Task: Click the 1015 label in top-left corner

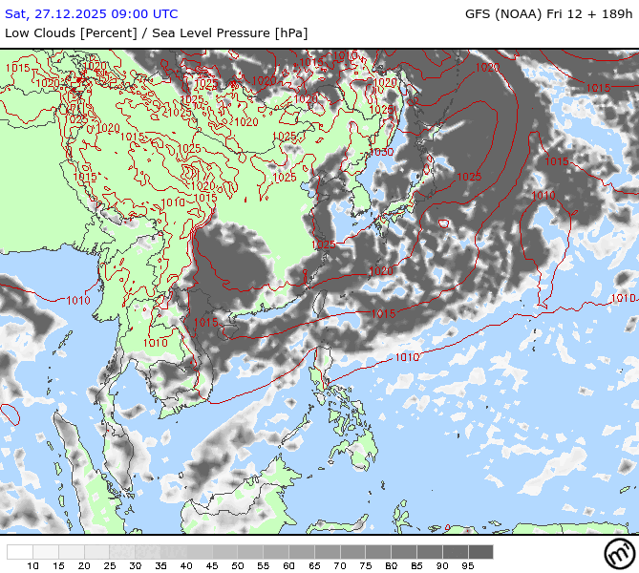Action: coord(17,68)
